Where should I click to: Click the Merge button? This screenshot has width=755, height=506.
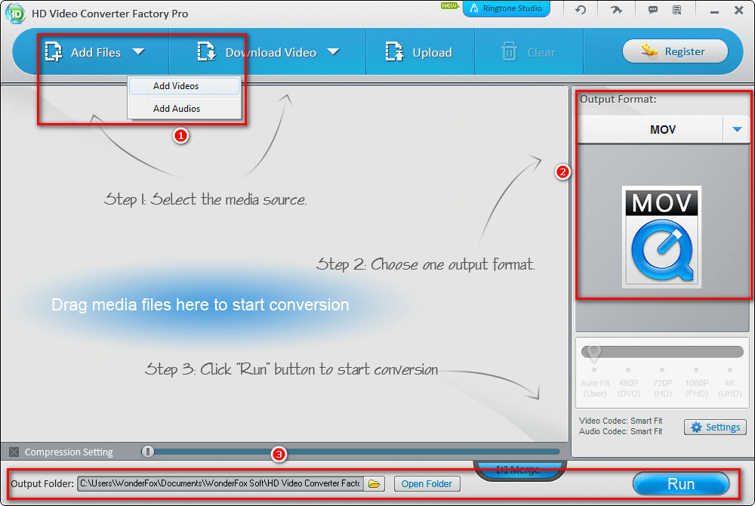(520, 470)
